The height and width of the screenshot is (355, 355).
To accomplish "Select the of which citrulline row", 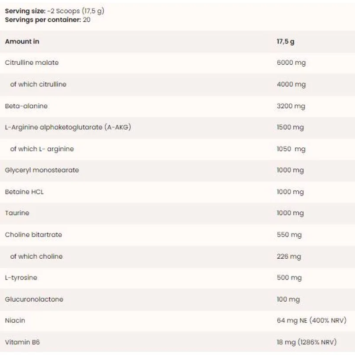I will coord(177,84).
